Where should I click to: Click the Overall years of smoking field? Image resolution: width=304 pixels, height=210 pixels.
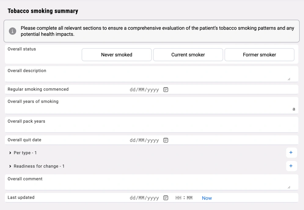click(147, 109)
